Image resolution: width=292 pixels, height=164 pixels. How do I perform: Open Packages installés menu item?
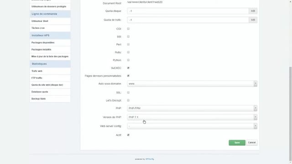click(50, 50)
